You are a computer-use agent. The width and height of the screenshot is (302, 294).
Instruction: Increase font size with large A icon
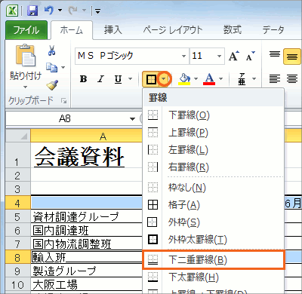click(x=234, y=56)
